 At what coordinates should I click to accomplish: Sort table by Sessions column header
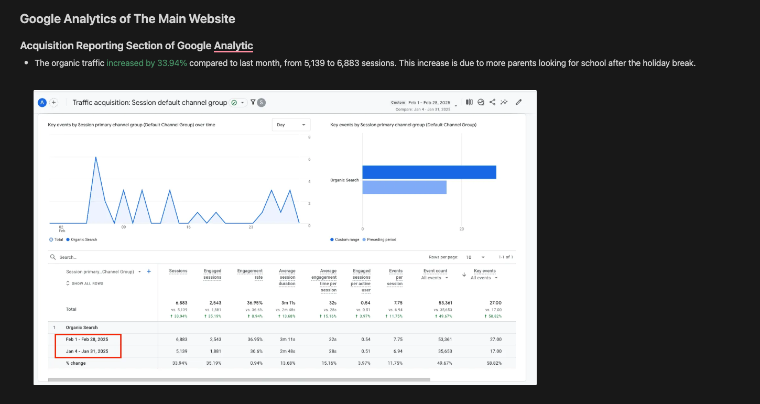pos(178,271)
